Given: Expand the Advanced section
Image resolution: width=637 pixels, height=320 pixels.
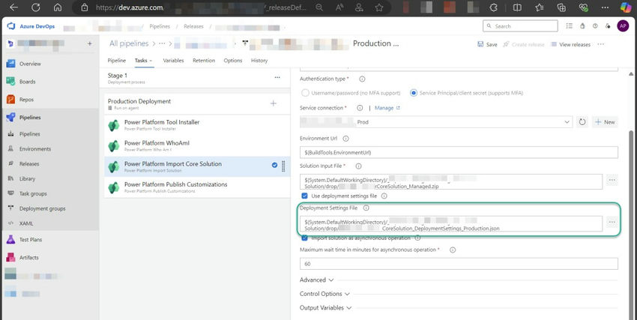Looking at the screenshot, I should point(317,280).
